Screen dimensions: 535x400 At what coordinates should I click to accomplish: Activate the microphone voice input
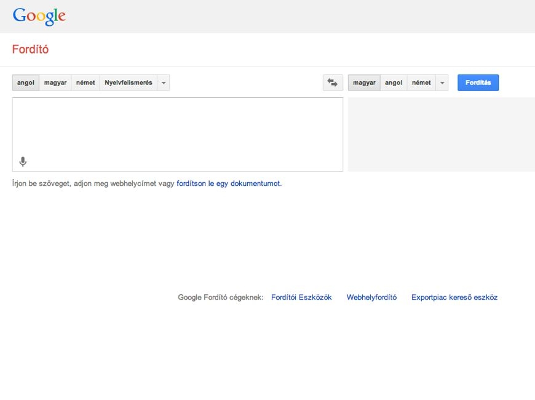(23, 162)
